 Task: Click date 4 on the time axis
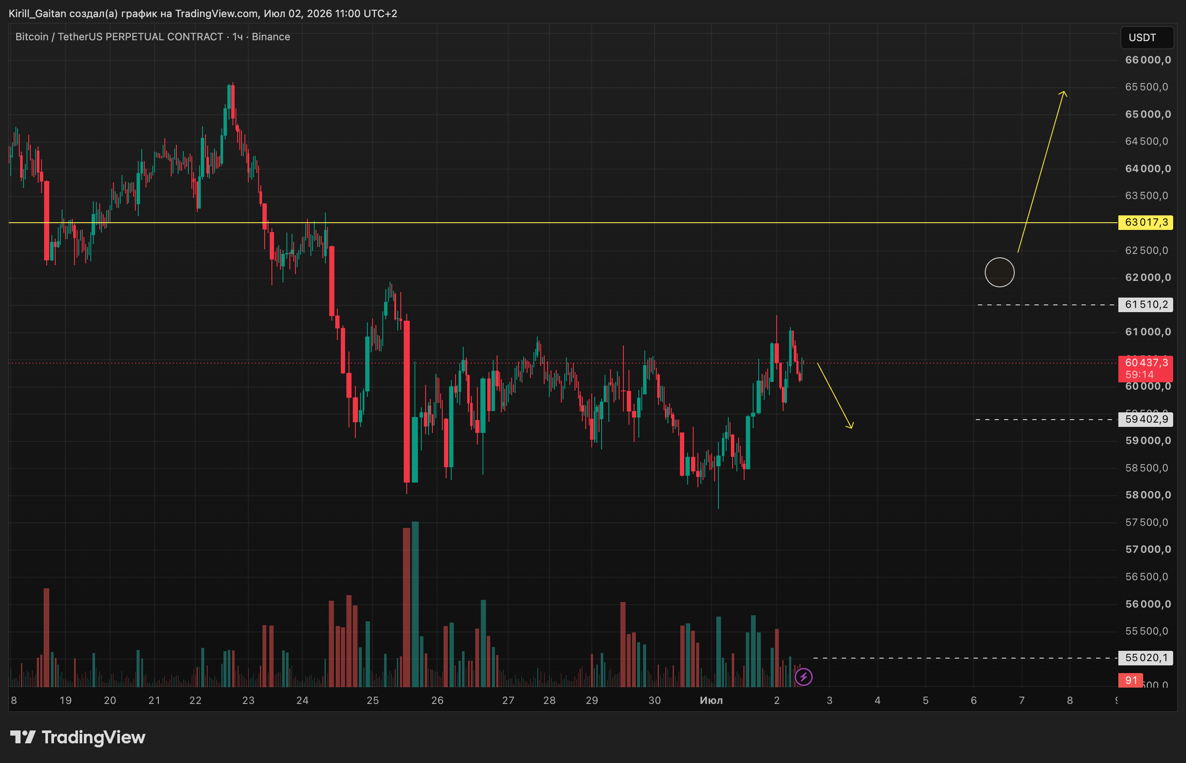click(877, 700)
